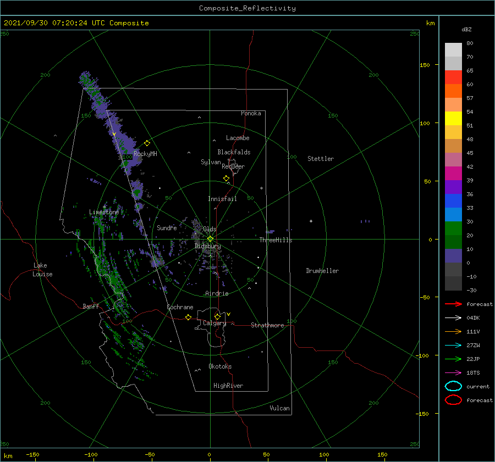The height and width of the screenshot is (462, 495).
Task: Select the purple 36-39 dBZ swatch
Action: (x=453, y=187)
